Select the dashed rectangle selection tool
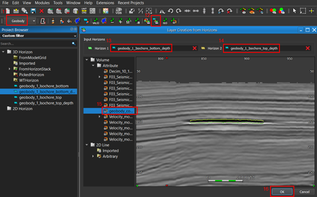Viewport: 317px width, 197px height. point(303,11)
